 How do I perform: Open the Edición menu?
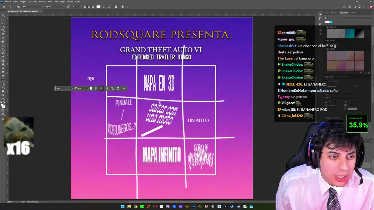[15, 1]
